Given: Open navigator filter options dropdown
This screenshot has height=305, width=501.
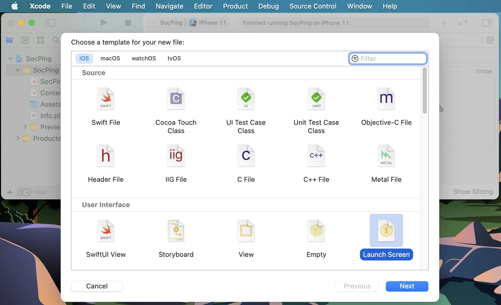Looking at the screenshot, I should [x=24, y=192].
